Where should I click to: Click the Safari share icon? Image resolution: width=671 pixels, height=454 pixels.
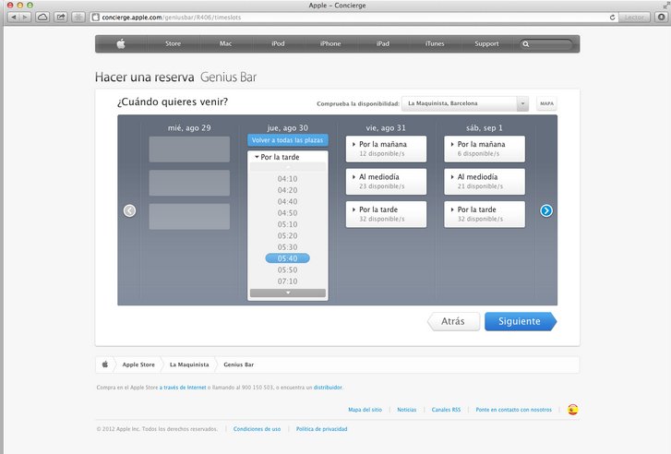pyautogui.click(x=61, y=18)
